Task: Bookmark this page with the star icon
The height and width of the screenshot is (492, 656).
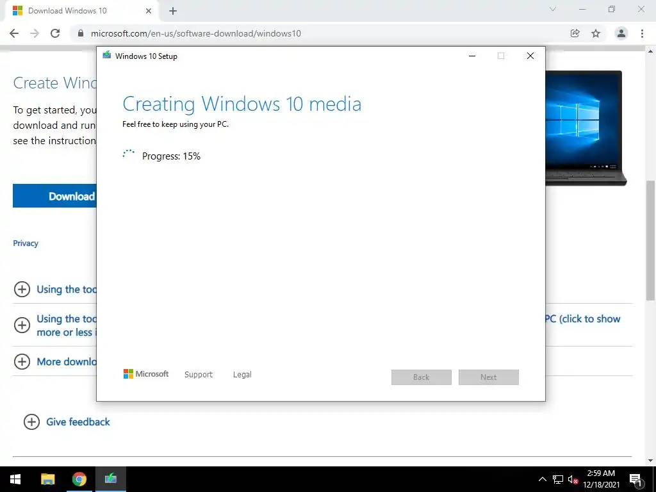Action: point(596,33)
